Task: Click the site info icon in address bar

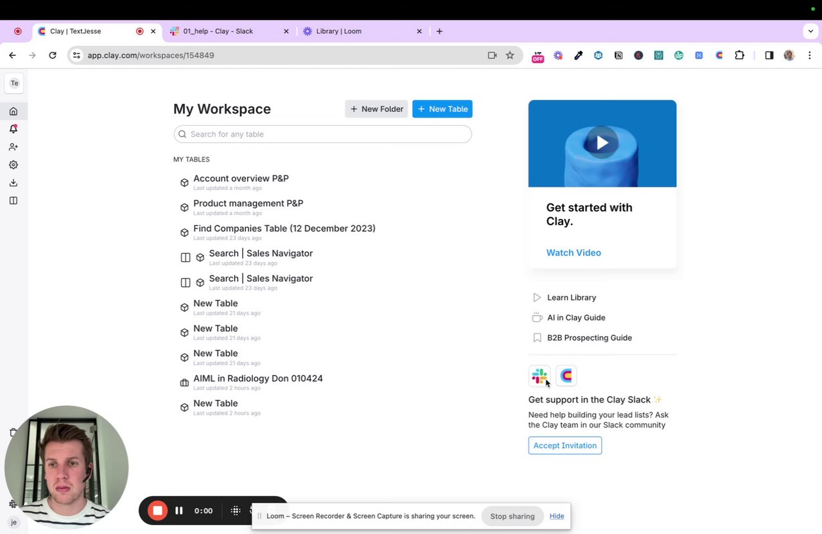Action: [x=76, y=55]
